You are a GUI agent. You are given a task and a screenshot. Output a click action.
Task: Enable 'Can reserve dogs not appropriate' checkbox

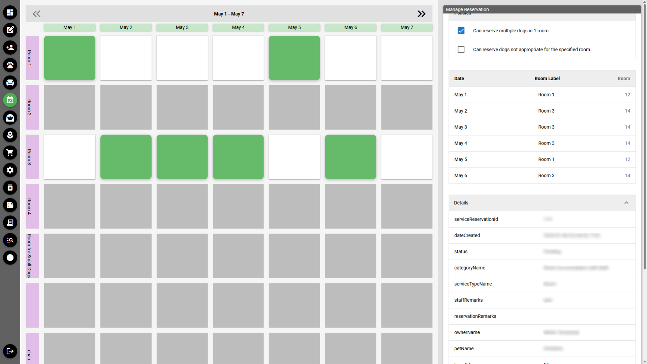[461, 50]
